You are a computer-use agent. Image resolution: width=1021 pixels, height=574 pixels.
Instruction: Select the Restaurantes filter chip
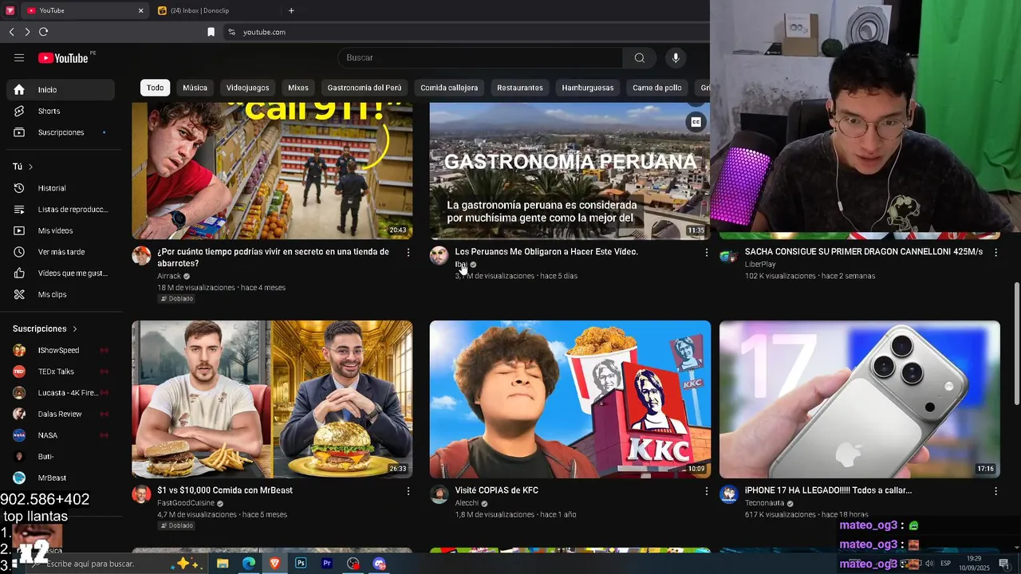tap(520, 88)
